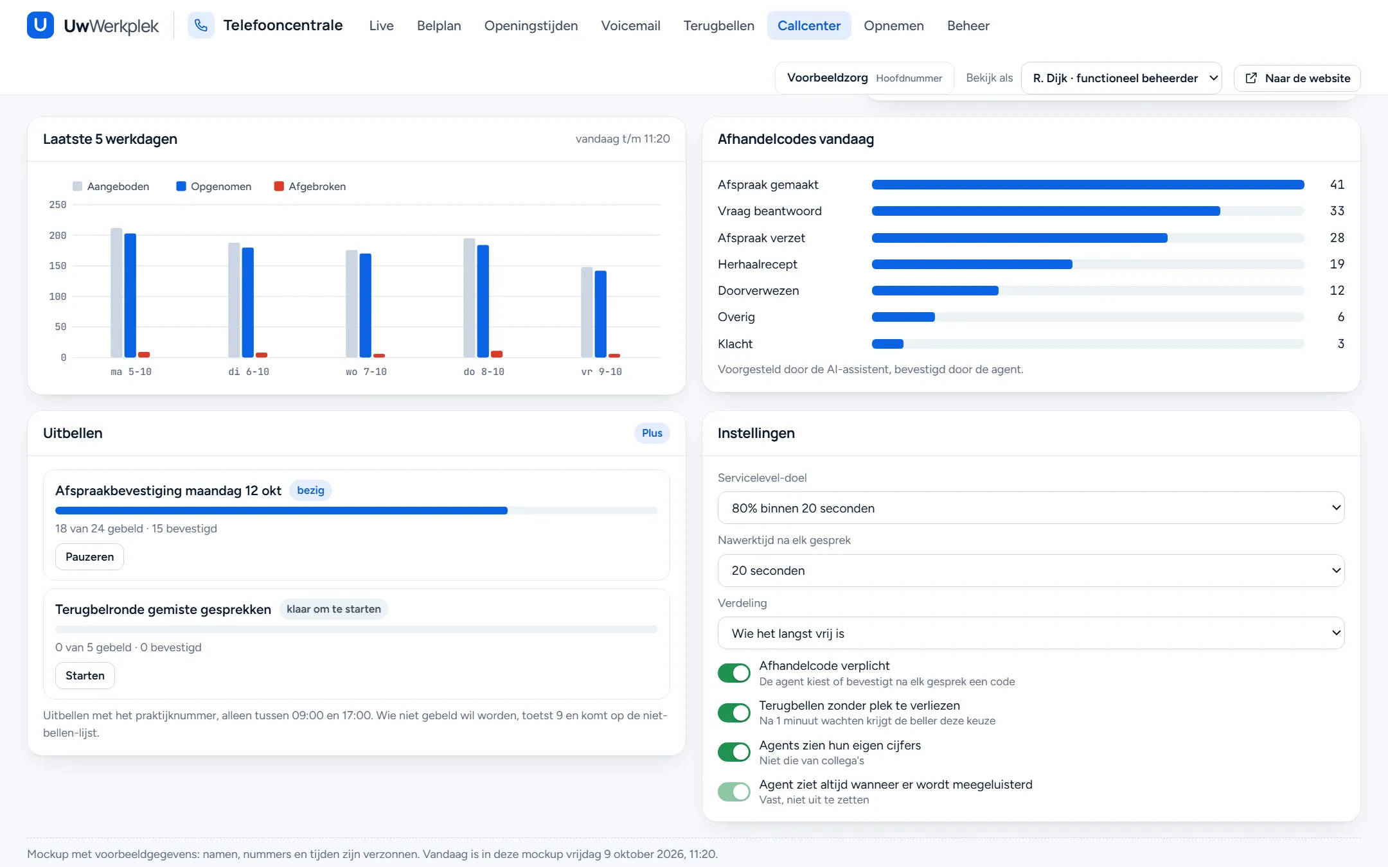Open the Servicelevel-doel dropdown
Image resolution: width=1388 pixels, height=867 pixels.
click(1031, 508)
